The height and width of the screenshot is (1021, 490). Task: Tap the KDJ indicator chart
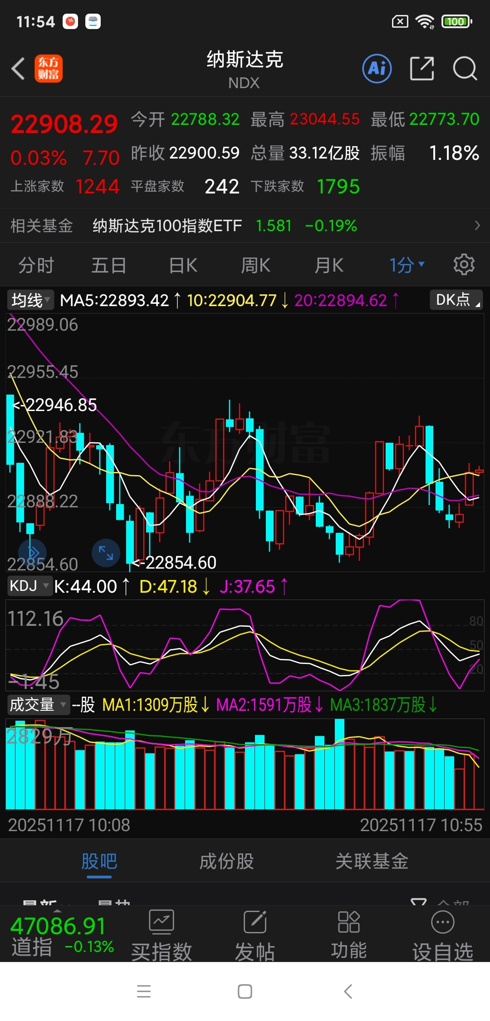(245, 645)
